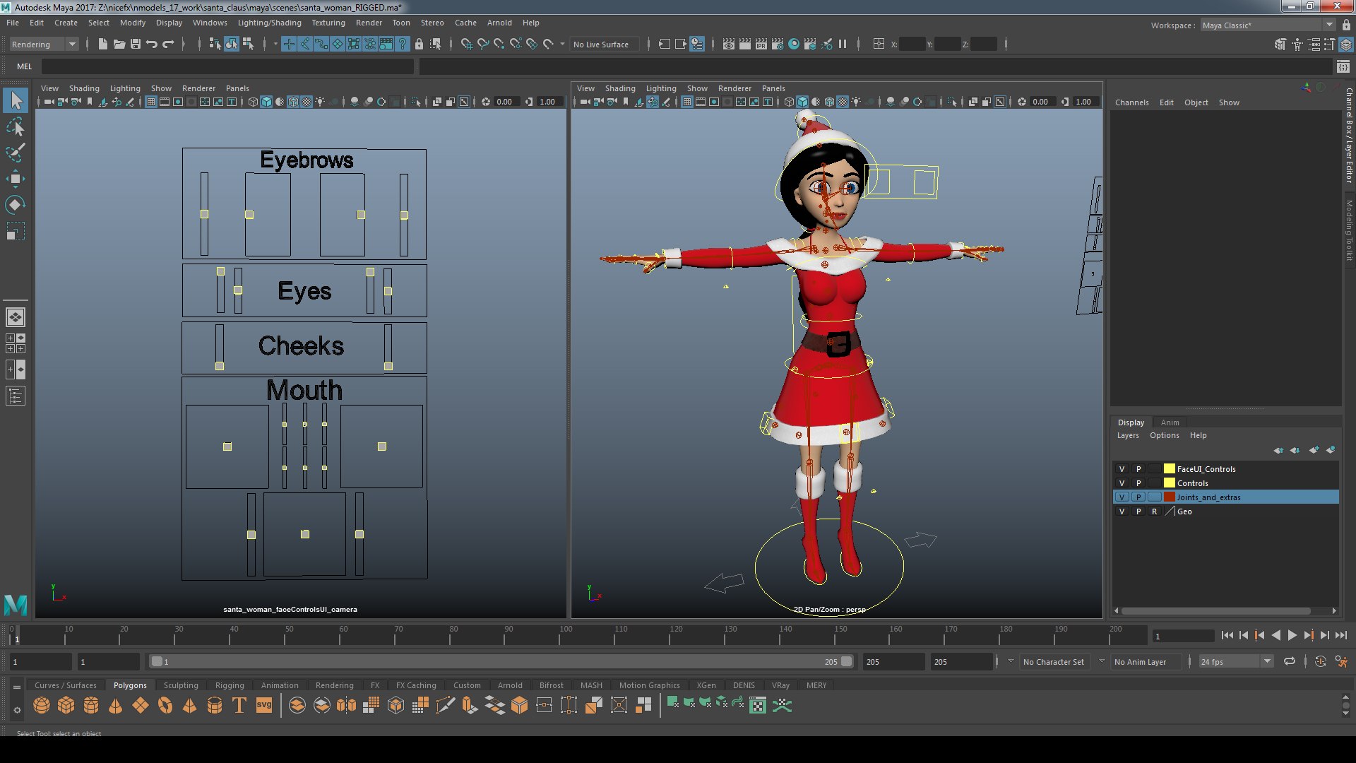Open Channels menu in Channel Box
This screenshot has width=1356, height=763.
point(1131,102)
